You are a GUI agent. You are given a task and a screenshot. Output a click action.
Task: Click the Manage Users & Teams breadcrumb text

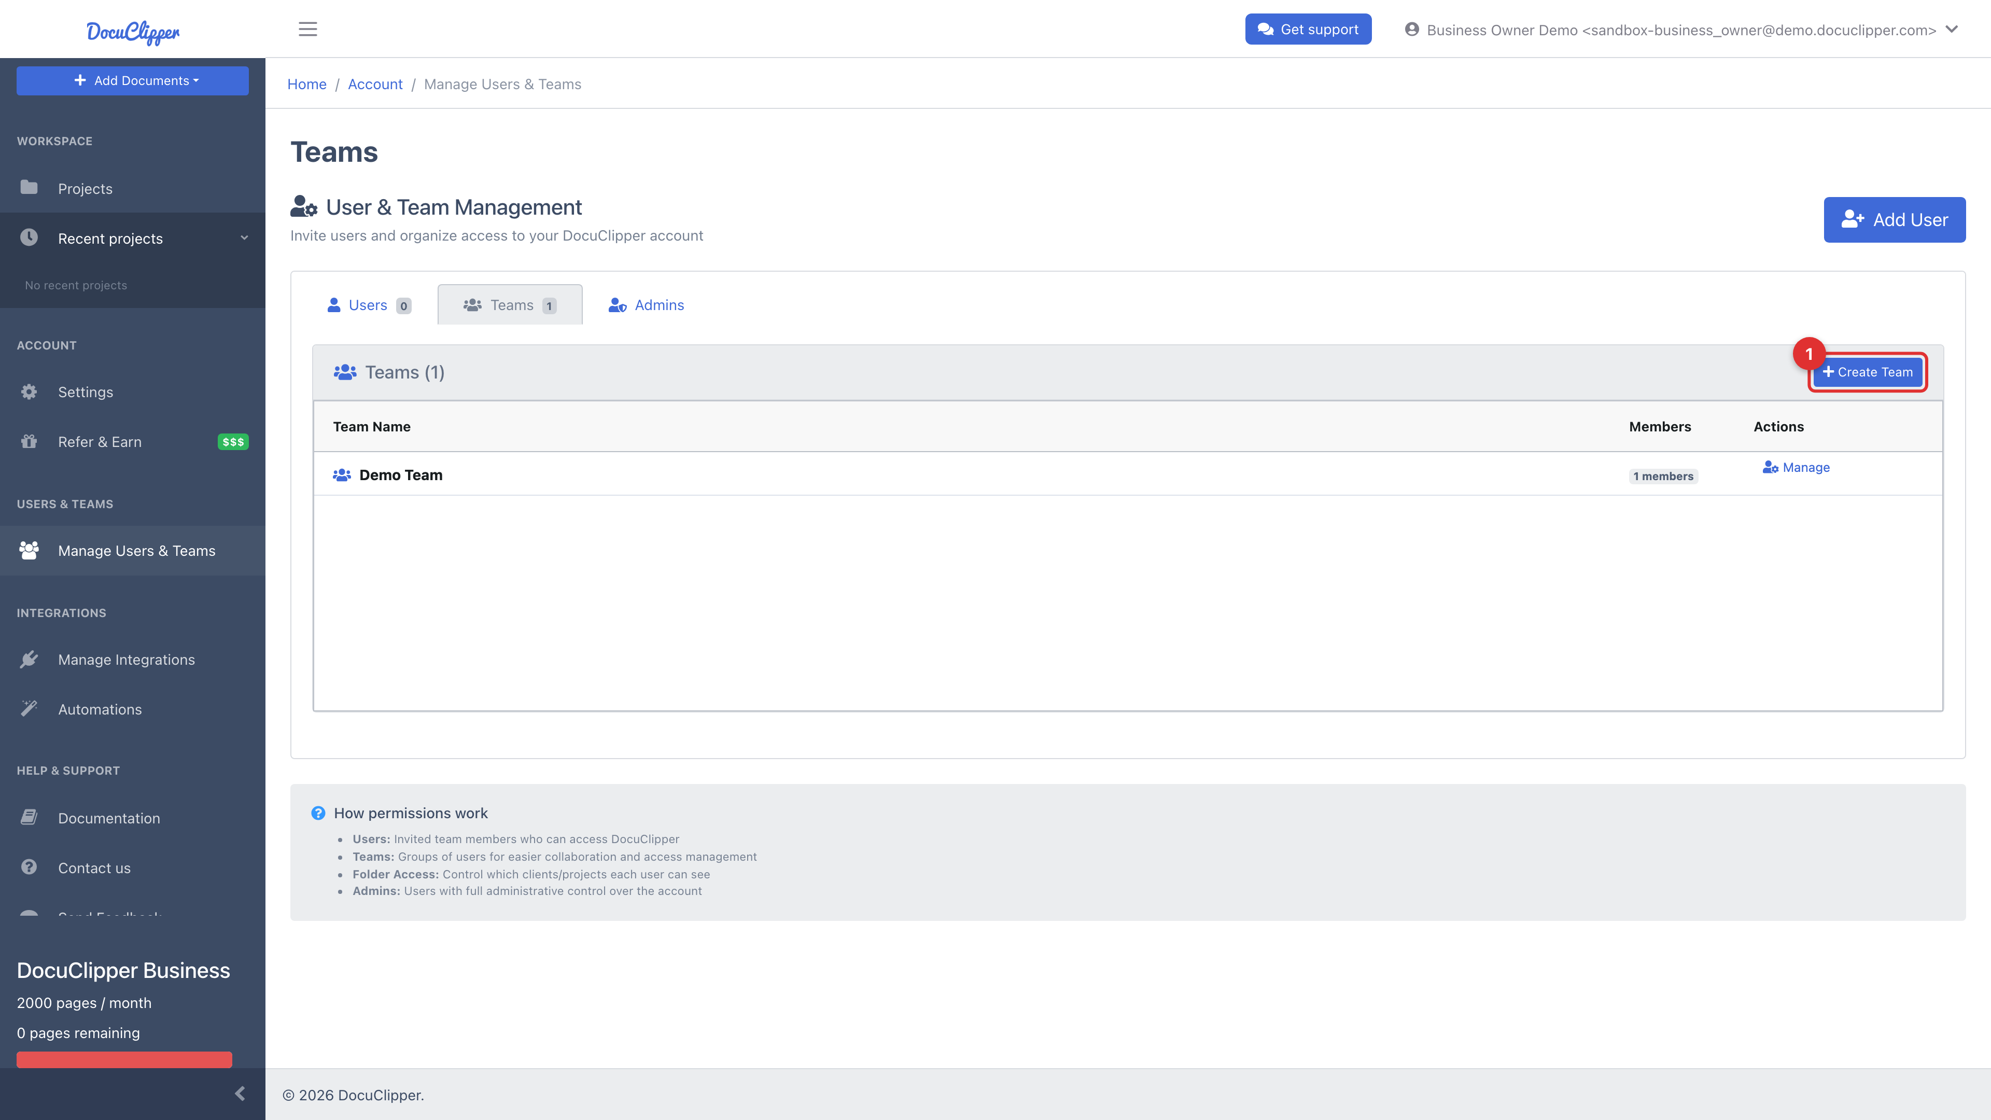pyautogui.click(x=502, y=84)
